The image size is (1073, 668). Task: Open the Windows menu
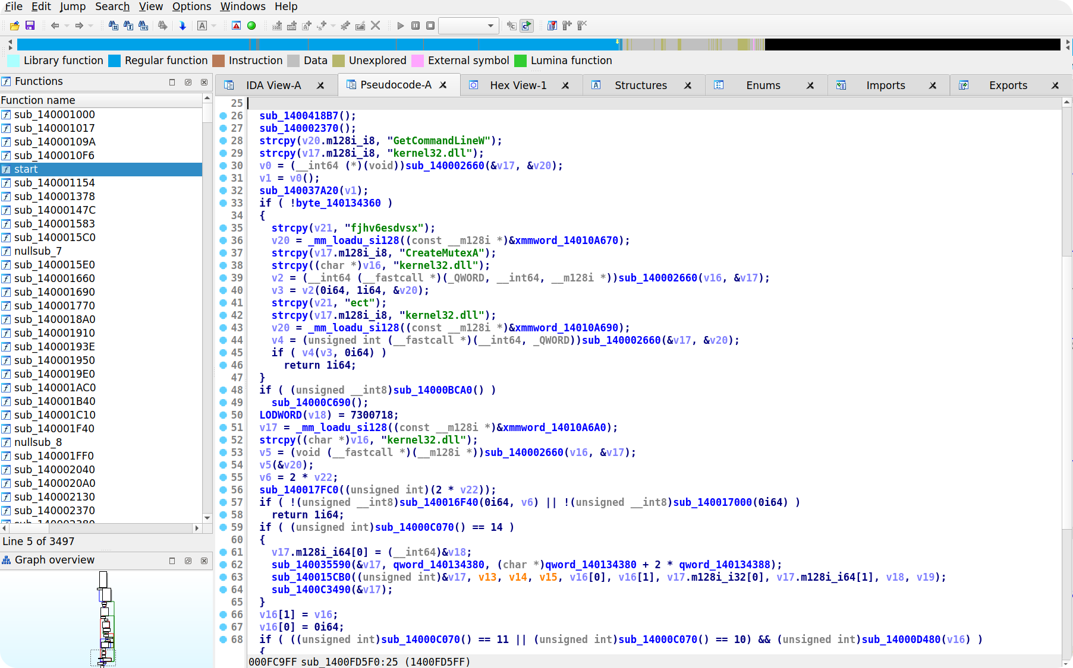(x=243, y=7)
